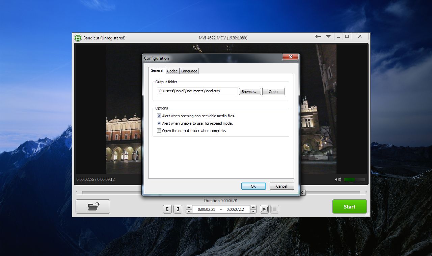
Task: Set the end point with right bracket button
Action: click(x=178, y=209)
